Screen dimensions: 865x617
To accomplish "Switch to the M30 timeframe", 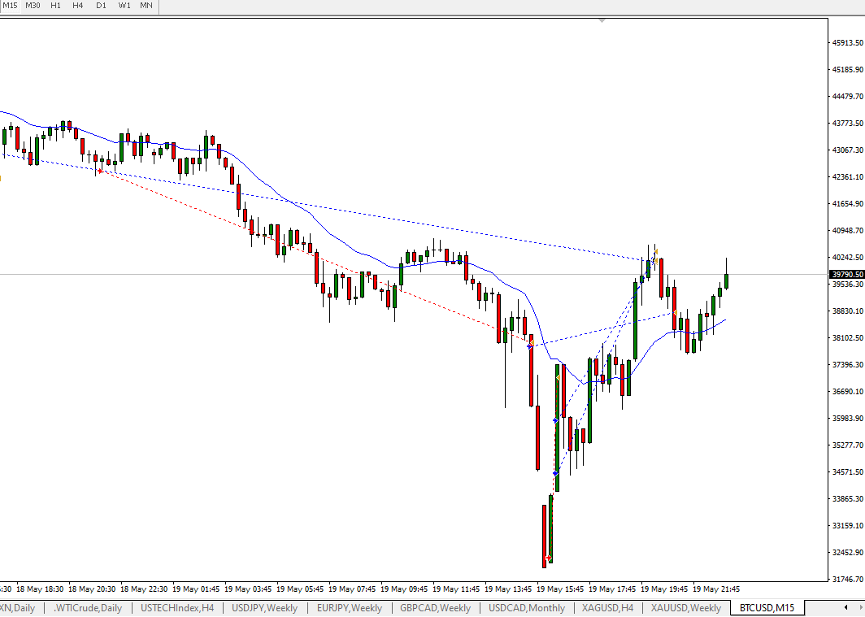I will coord(33,6).
